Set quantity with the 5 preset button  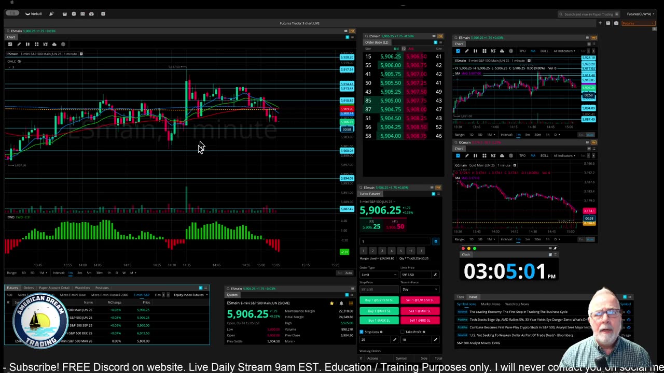[400, 251]
